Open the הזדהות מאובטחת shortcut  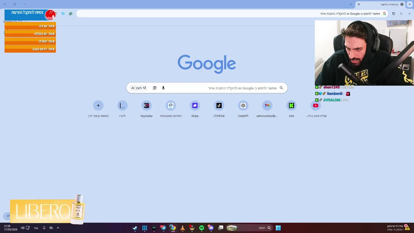coord(171,109)
